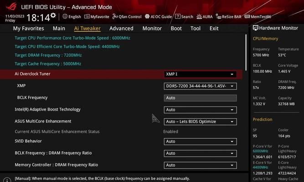This screenshot has width=304, height=182.
Task: Go to the Advanced tab
Action: click(121, 29)
